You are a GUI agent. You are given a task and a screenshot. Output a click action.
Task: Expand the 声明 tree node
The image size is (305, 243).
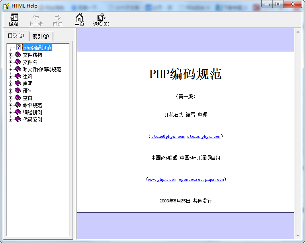[x=11, y=84]
